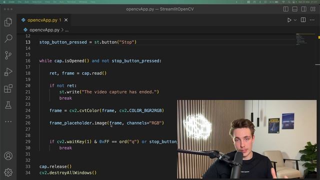This screenshot has width=320, height=180.
Task: Click line number 16 in gutter
Action: 28,60
